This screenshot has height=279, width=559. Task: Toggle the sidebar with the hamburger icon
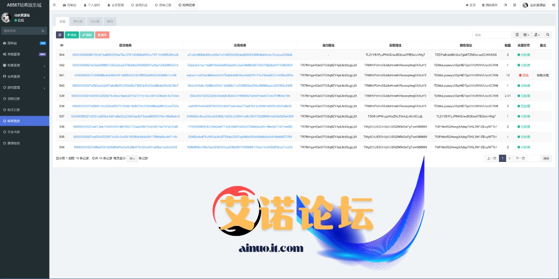click(x=54, y=5)
